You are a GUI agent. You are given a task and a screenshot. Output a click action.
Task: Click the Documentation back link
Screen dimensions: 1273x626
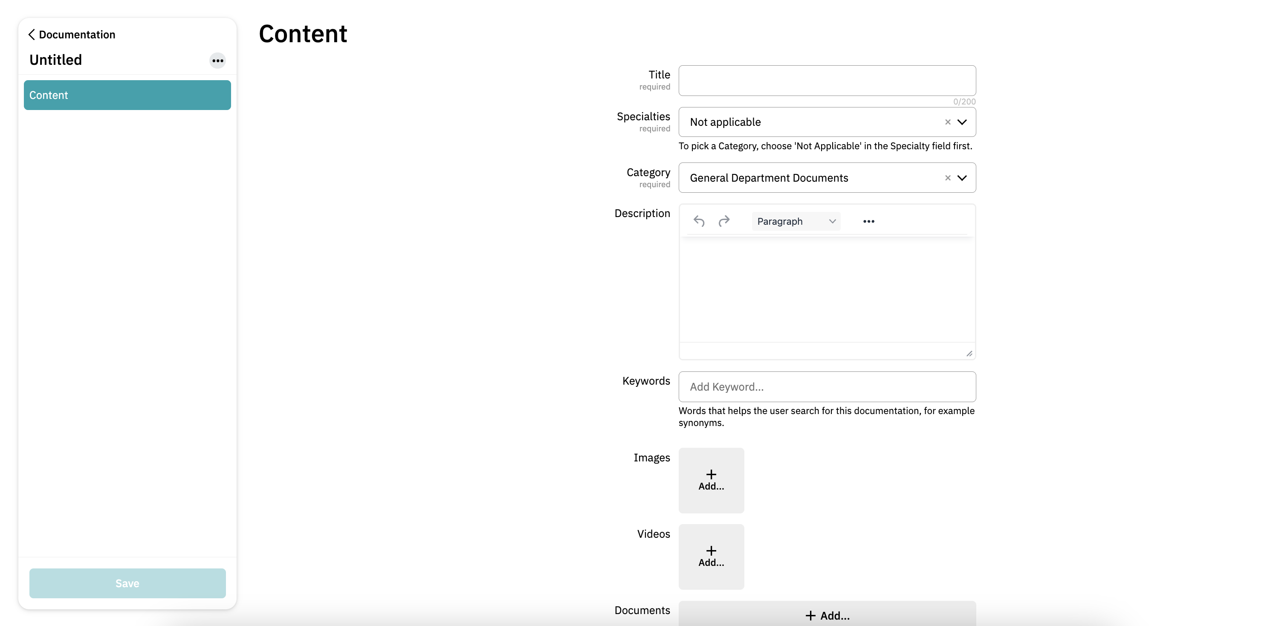(77, 35)
